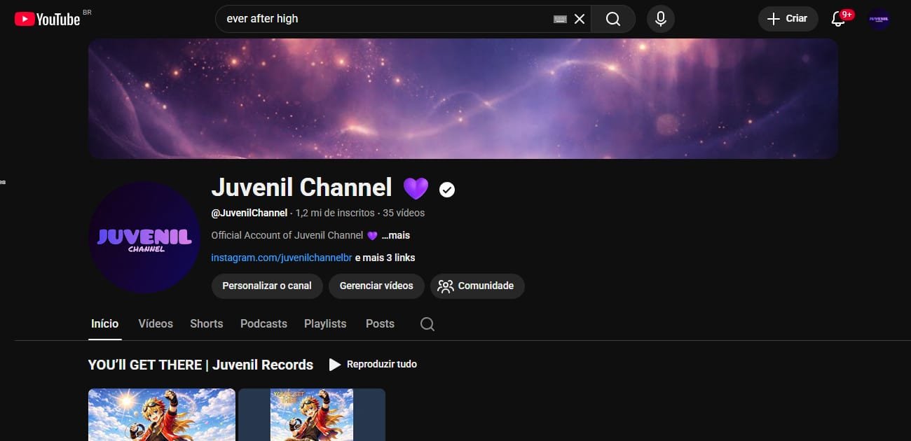Click the 9+ notification badge
The image size is (911, 441).
(846, 13)
